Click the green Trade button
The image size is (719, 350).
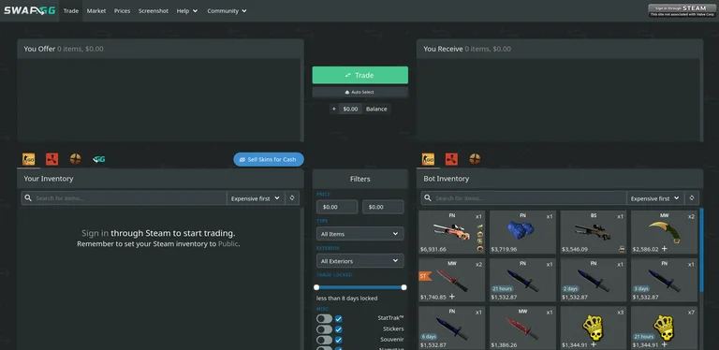pos(359,75)
